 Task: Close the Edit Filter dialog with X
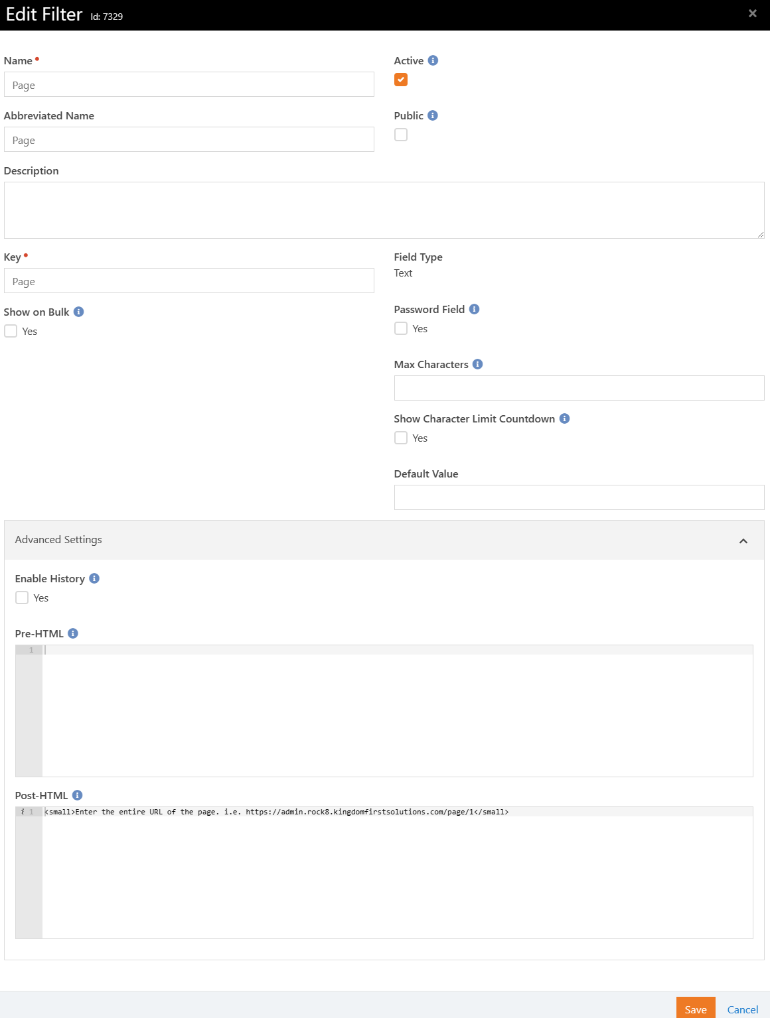753,13
